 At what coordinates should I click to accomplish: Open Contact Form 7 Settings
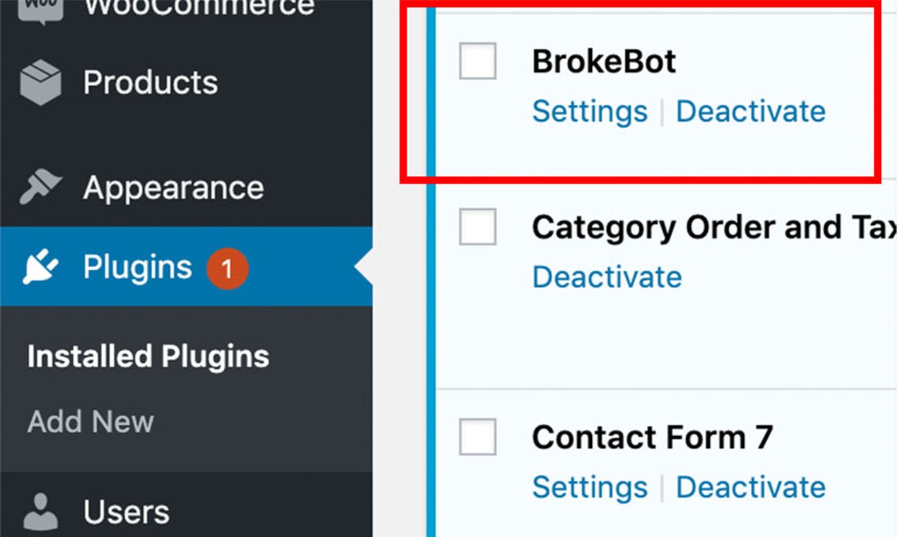click(x=590, y=487)
